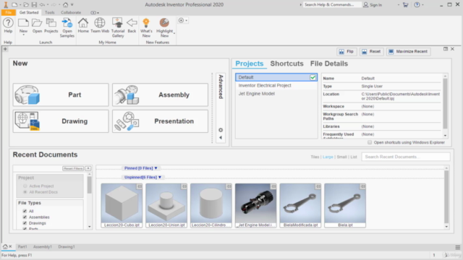463x260 pixels.
Task: Create a new Presentation file
Action: tap(160, 121)
